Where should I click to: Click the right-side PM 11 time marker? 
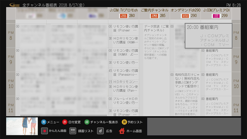(236, 106)
